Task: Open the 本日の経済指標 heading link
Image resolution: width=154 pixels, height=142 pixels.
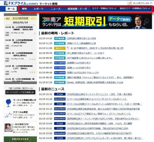Action: tap(20, 18)
